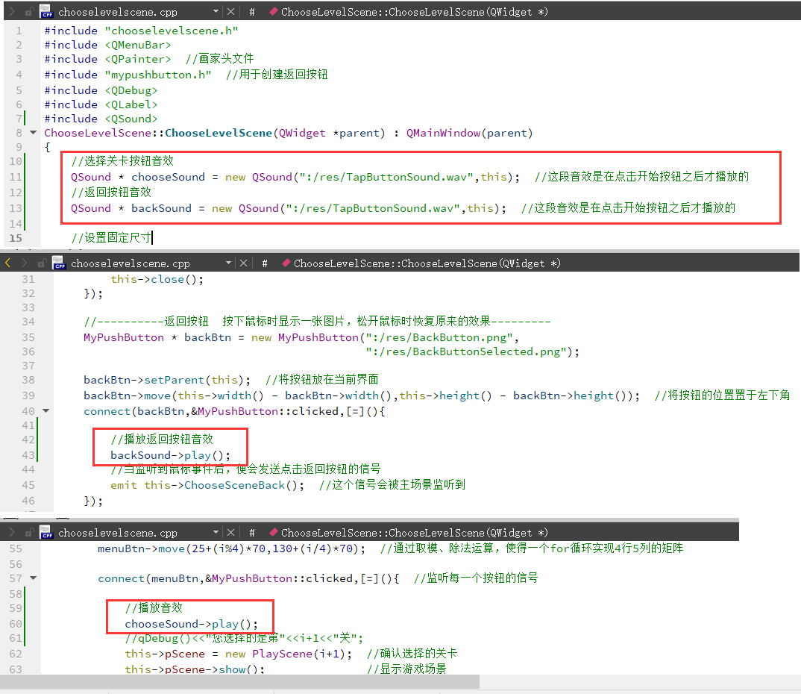Click the 'connect(menuBtn' statement on line 57
The width and height of the screenshot is (801, 694).
pos(248,578)
